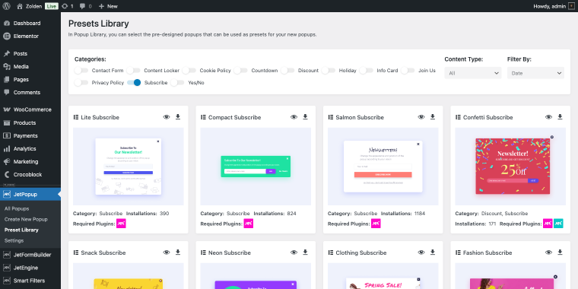The image size is (578, 289).
Task: Open the Products menu item
Action: (30, 122)
